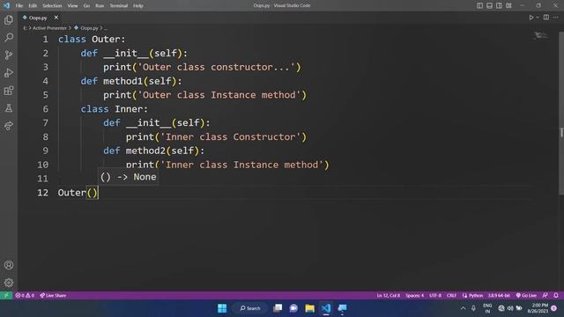Open the Selection menu
This screenshot has width=564, height=317.
click(x=52, y=6)
